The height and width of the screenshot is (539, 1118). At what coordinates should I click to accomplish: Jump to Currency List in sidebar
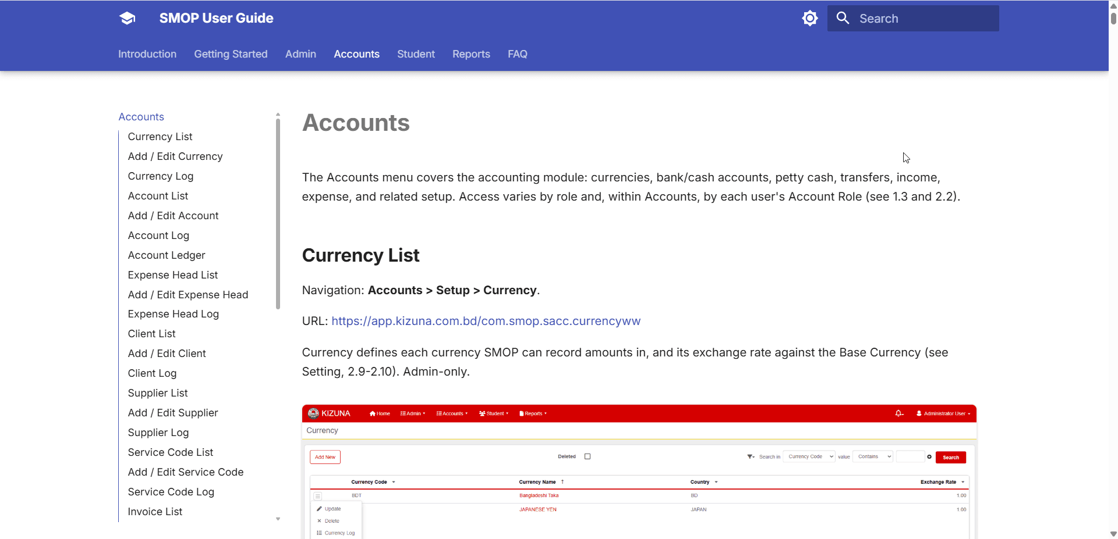coord(160,137)
